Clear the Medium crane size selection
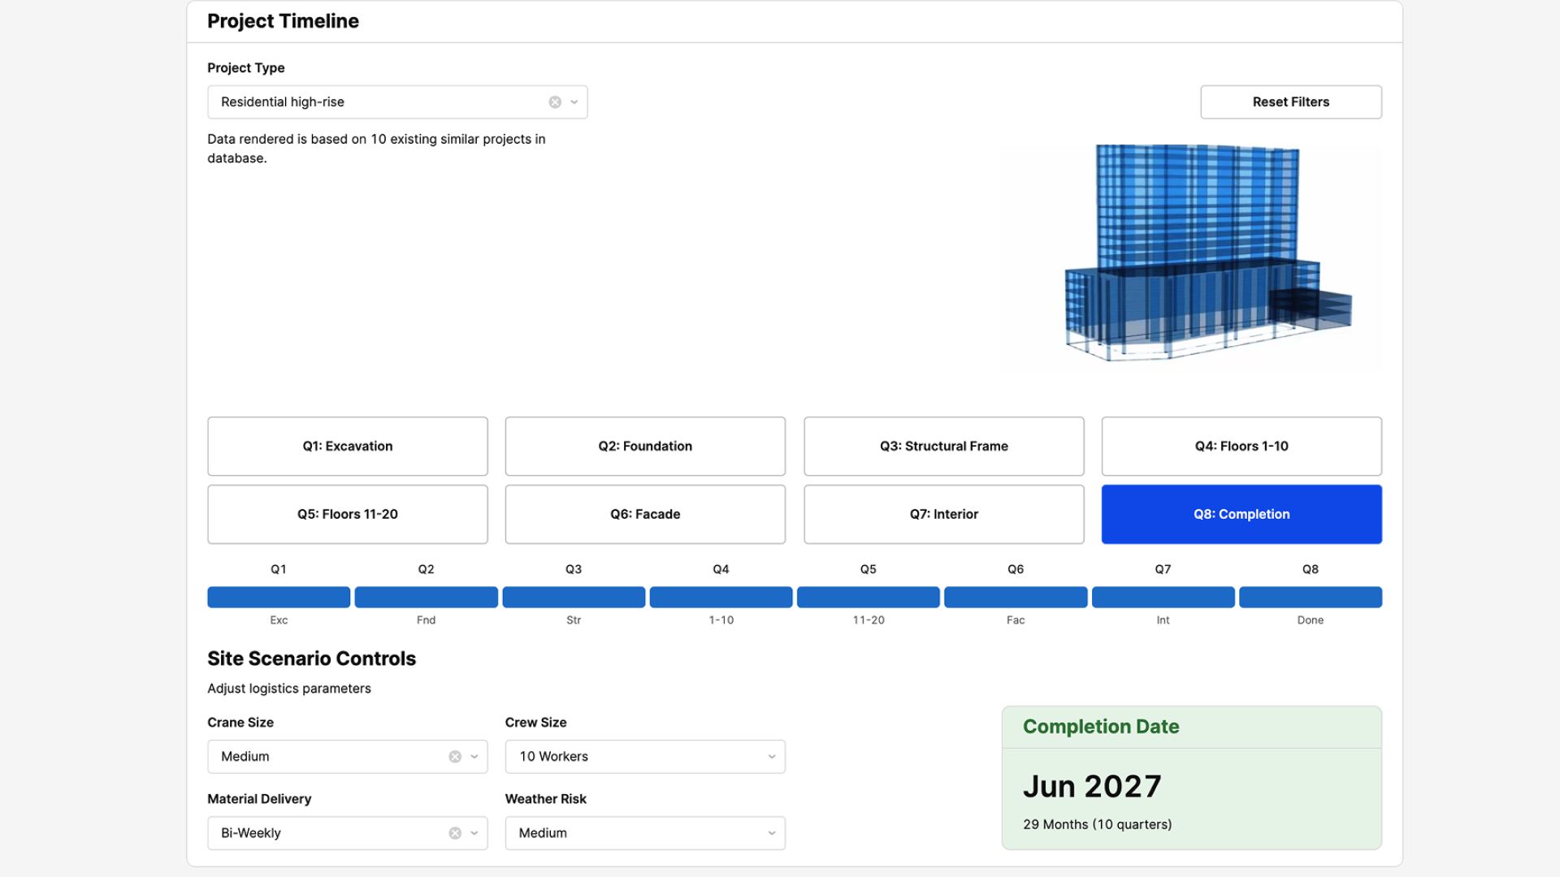The image size is (1560, 877). point(455,757)
